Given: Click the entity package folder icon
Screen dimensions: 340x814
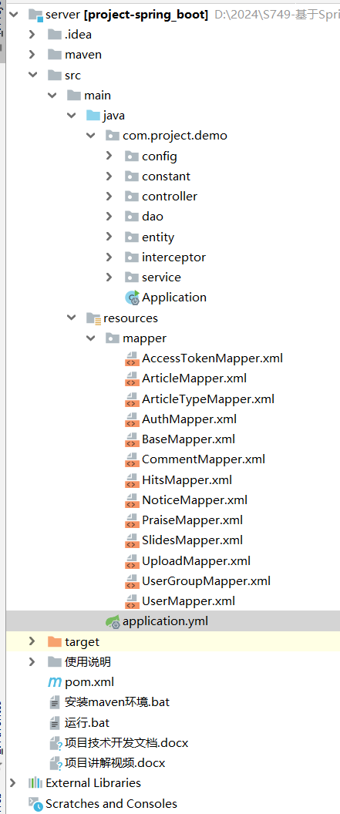Looking at the screenshot, I should coord(133,237).
